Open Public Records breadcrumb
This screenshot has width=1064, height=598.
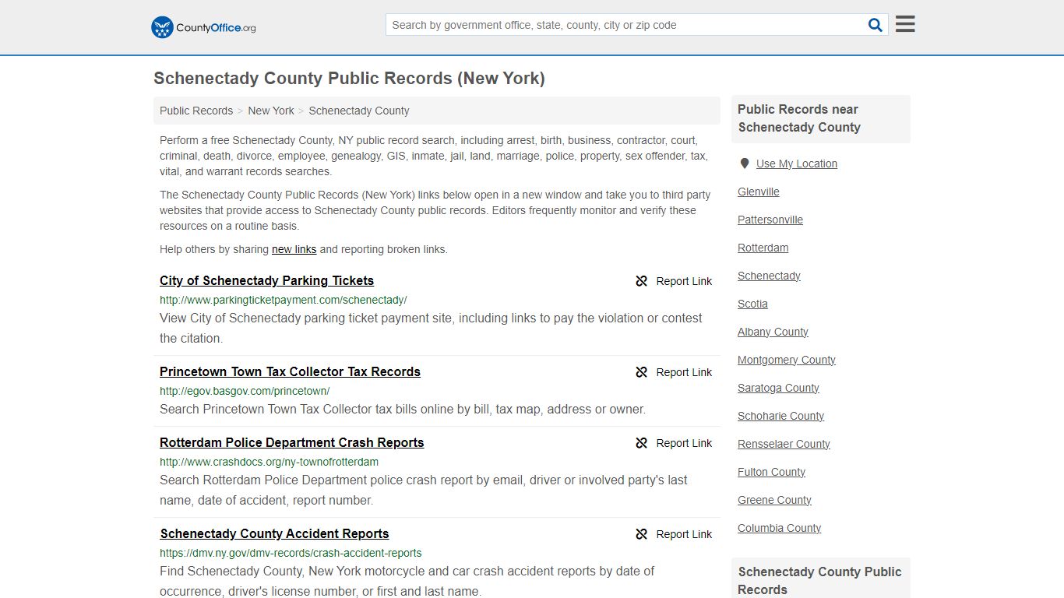[x=196, y=111]
